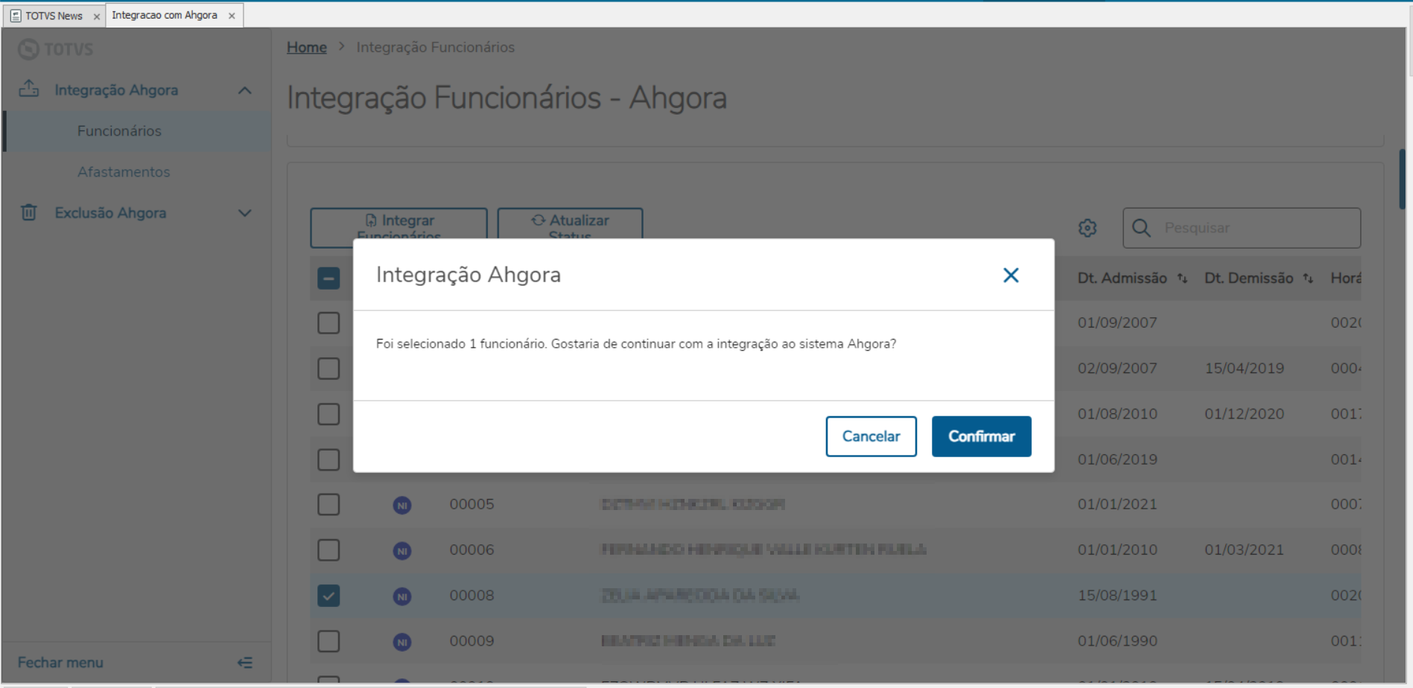Click the select-all checkbox in table header

(328, 278)
